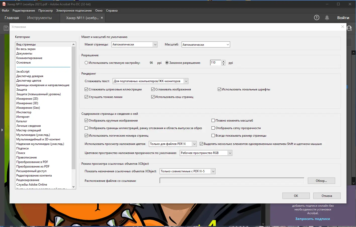Switch to the Хакер №11 document tab
The image size is (356, 227).
click(x=82, y=18)
